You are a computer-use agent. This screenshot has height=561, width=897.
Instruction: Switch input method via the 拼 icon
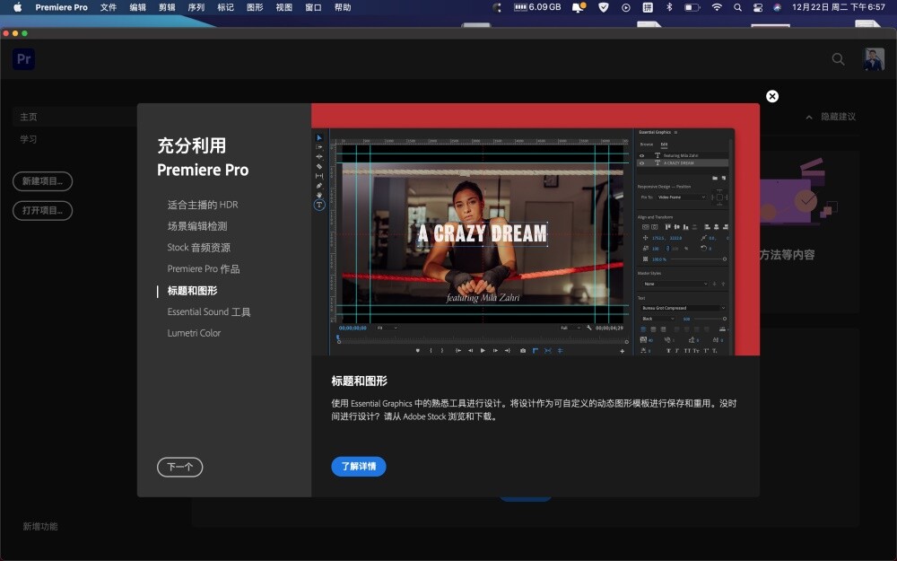click(x=648, y=7)
